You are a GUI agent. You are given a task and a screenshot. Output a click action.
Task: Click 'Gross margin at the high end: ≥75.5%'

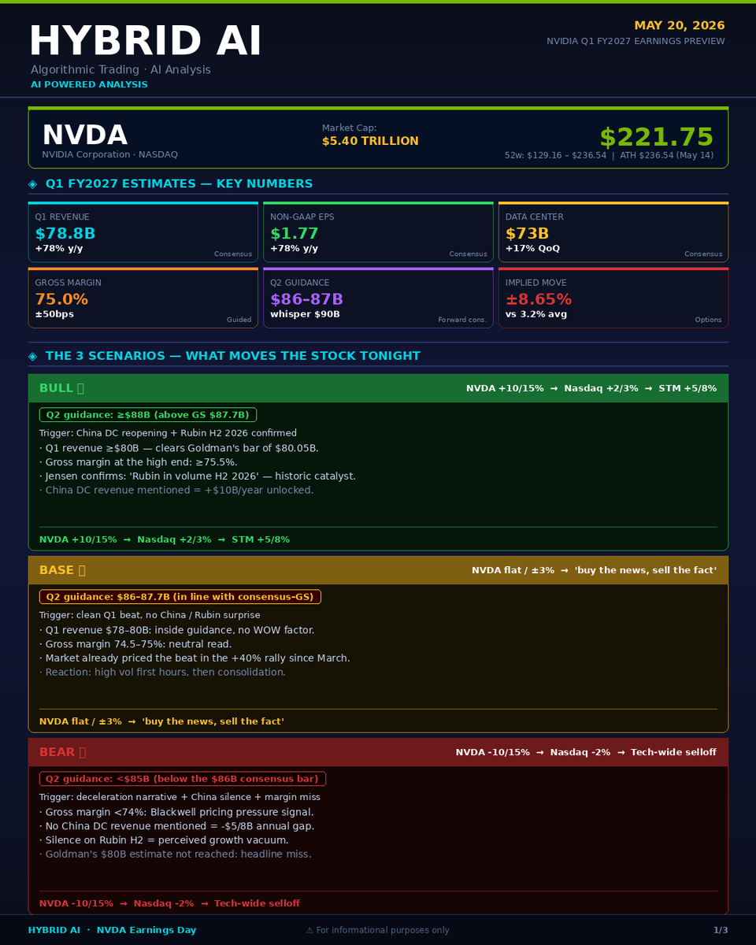point(138,462)
